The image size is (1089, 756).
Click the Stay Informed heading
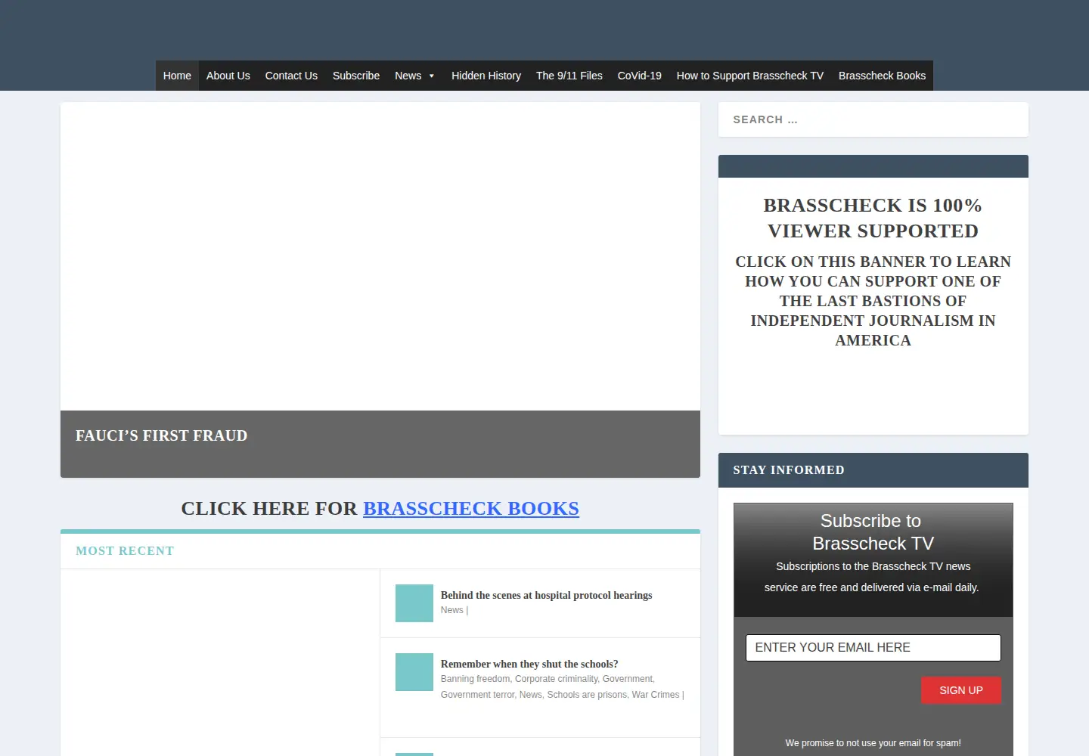pyautogui.click(x=789, y=470)
